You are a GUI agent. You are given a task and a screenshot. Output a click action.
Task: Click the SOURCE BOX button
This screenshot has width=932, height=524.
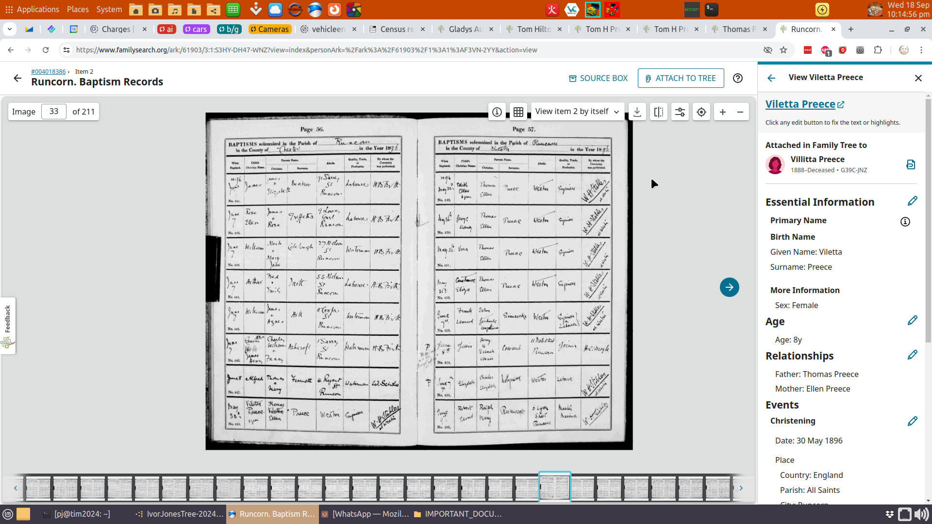tap(598, 78)
